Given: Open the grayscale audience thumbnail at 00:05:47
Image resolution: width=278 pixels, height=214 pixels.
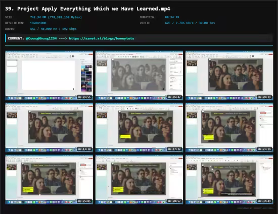Looking at the screenshot, I should pos(139,76).
